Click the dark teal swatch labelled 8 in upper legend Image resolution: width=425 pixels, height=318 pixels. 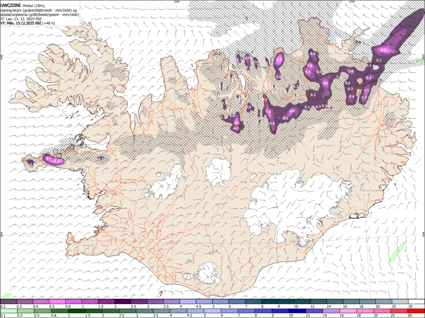(269, 302)
